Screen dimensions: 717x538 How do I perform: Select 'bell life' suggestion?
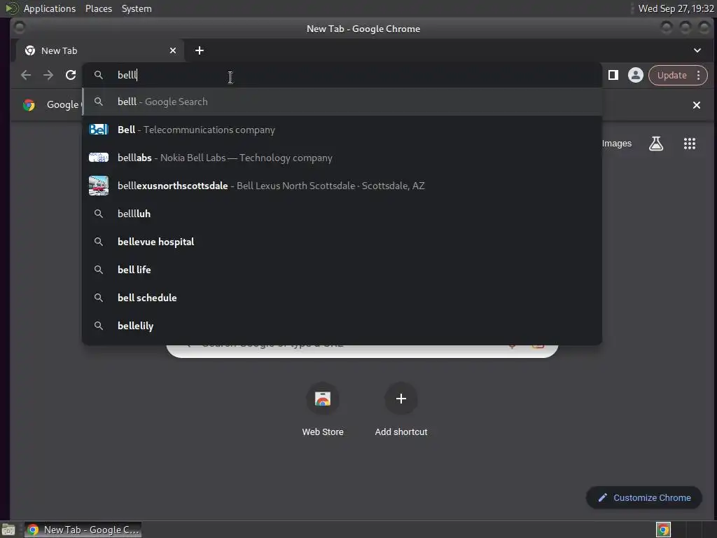342,270
